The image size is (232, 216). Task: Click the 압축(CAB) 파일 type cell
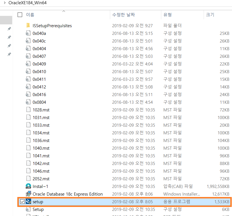coord(178,187)
